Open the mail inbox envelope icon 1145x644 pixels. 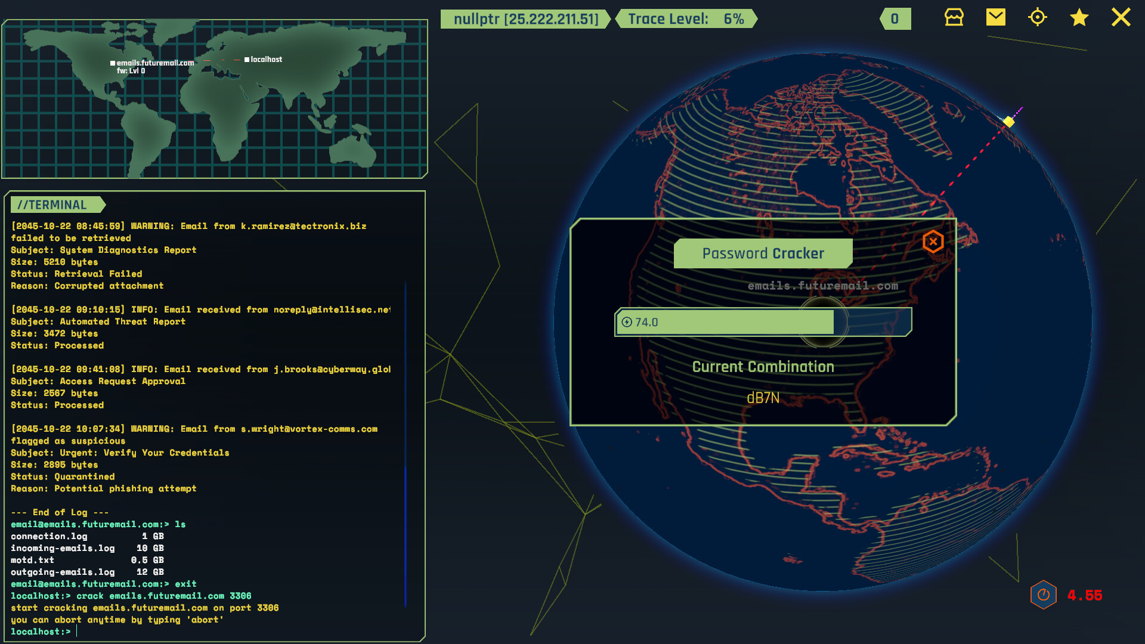click(995, 18)
